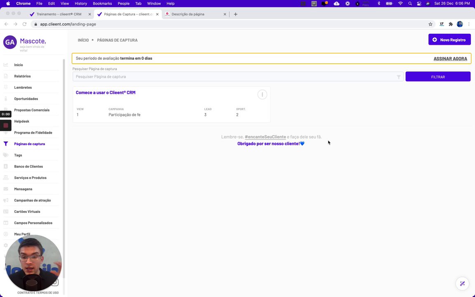Click the Bluetooth icon in menu bar
The width and height of the screenshot is (475, 297).
(379, 4)
